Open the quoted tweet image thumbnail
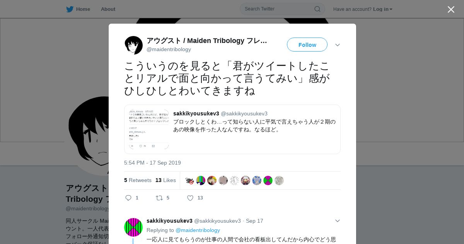 (149, 129)
